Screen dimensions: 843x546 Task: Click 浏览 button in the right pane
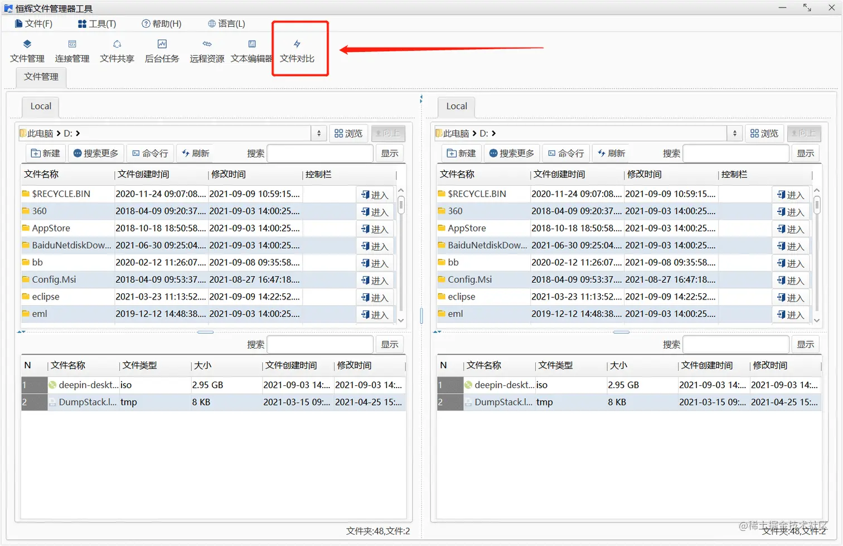point(764,133)
